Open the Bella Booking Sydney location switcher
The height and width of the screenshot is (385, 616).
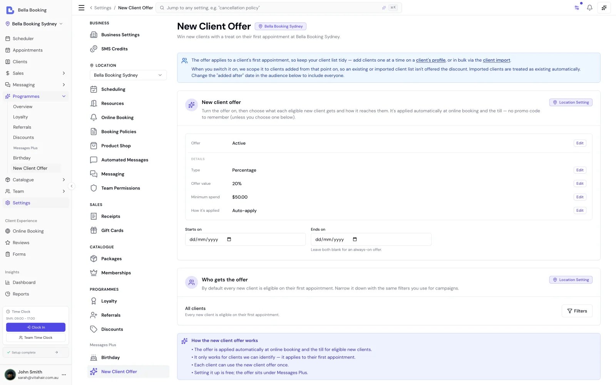34,24
